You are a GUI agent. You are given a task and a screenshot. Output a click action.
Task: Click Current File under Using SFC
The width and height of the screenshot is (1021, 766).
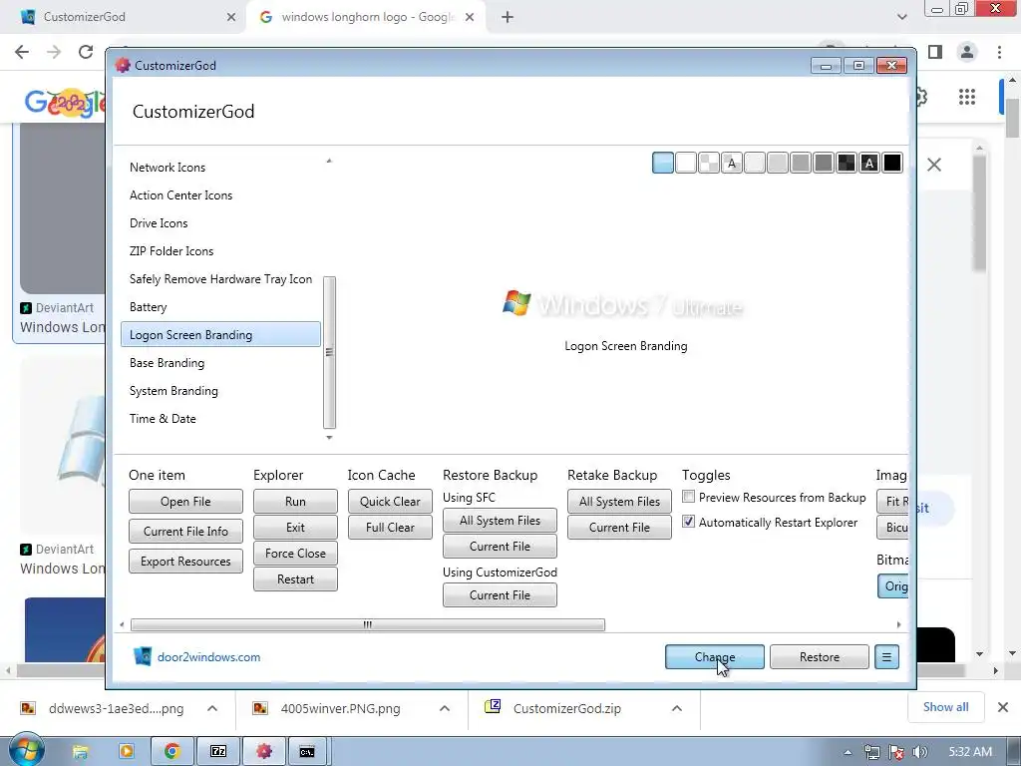[x=500, y=547]
